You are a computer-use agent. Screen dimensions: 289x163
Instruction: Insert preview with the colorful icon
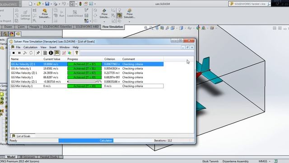[x=70, y=53]
